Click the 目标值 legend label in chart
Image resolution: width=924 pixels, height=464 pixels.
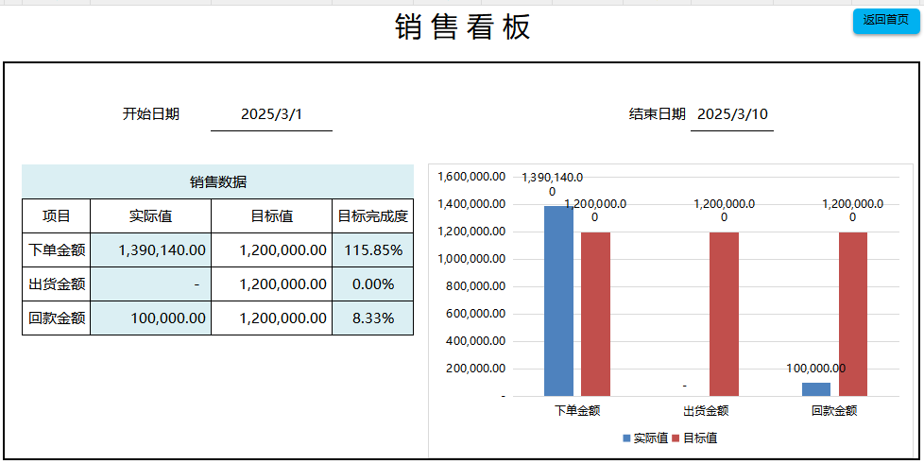(x=700, y=438)
